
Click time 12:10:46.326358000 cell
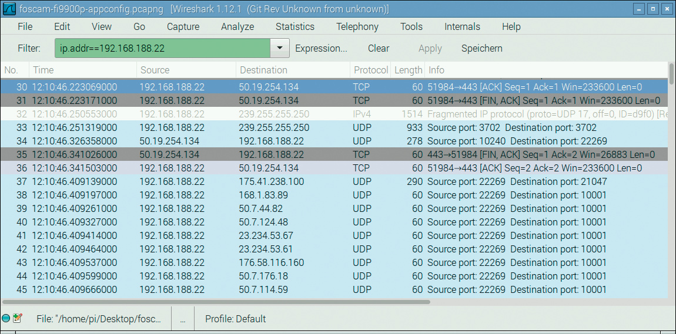pos(74,141)
